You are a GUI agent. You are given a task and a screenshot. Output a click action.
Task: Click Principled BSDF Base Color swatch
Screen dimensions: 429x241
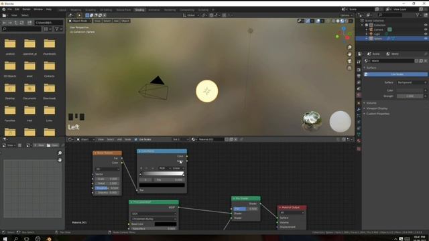pos(166,224)
